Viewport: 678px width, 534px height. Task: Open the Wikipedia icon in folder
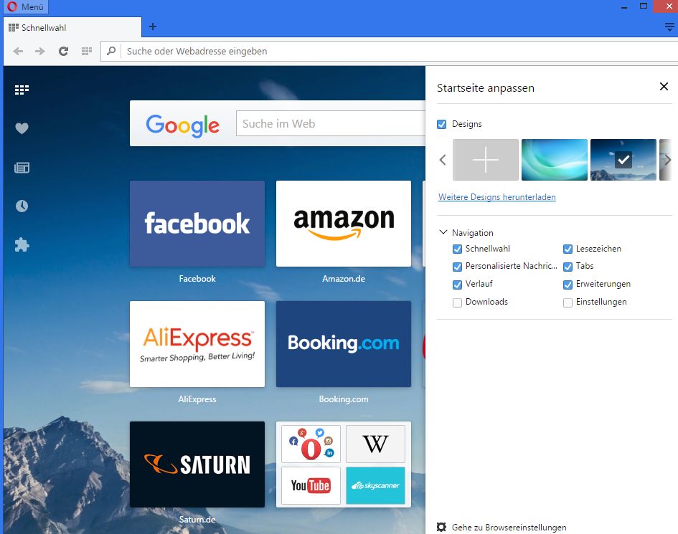375,444
